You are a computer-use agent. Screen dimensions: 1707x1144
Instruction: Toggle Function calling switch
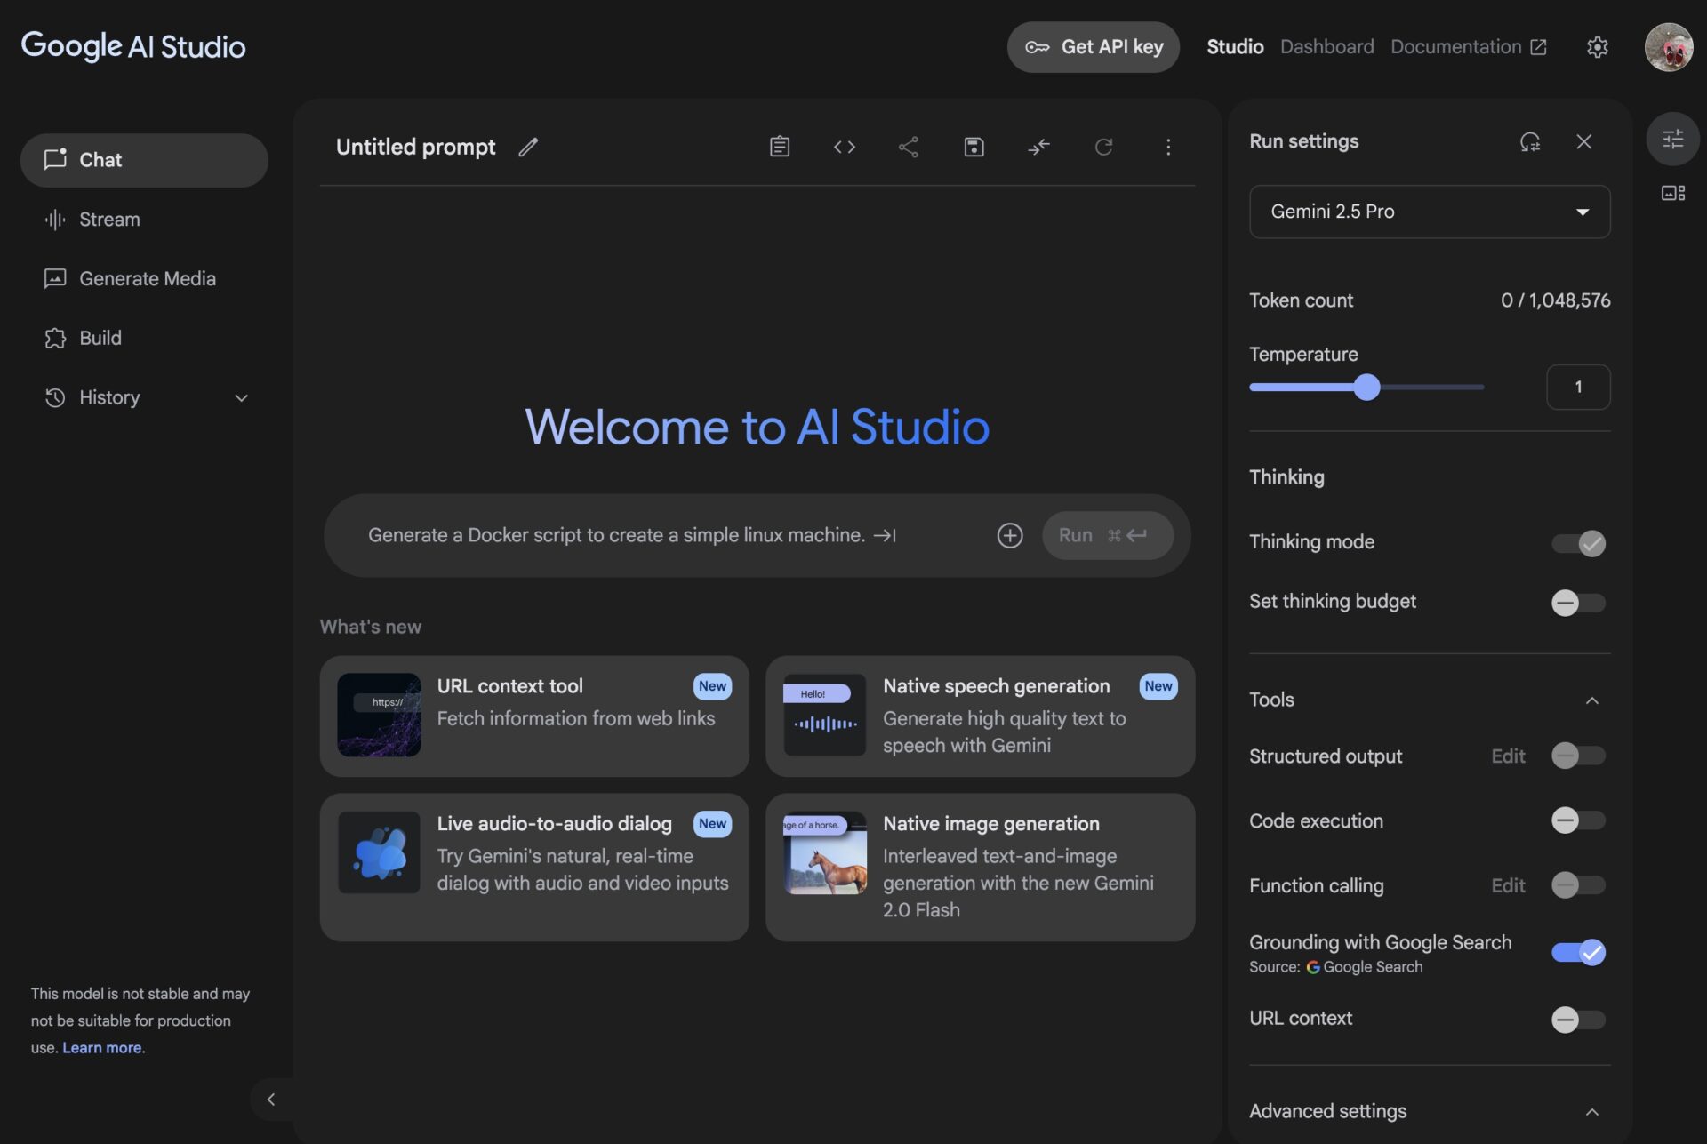pos(1579,885)
